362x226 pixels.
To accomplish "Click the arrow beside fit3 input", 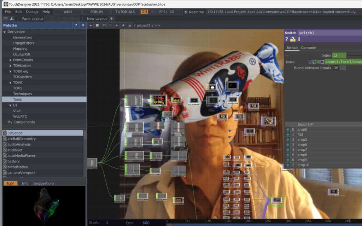I will (x=288, y=135).
